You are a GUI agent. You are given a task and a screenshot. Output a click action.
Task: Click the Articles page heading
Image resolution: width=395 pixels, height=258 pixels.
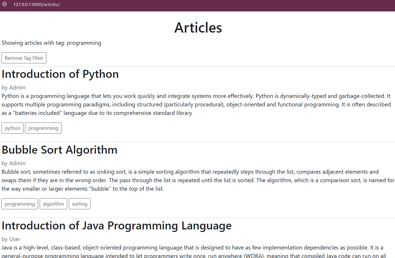tap(197, 28)
